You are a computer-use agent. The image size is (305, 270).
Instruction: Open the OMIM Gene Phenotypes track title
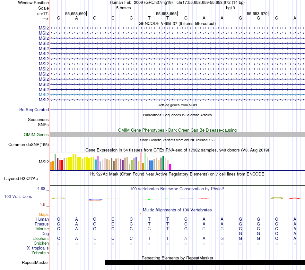[177, 130]
